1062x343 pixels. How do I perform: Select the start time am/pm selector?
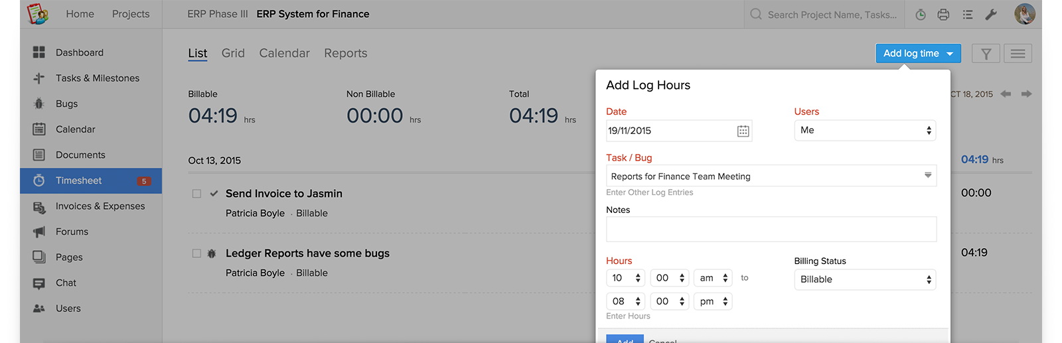click(713, 278)
